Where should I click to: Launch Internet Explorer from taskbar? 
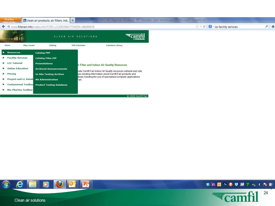pos(20,184)
